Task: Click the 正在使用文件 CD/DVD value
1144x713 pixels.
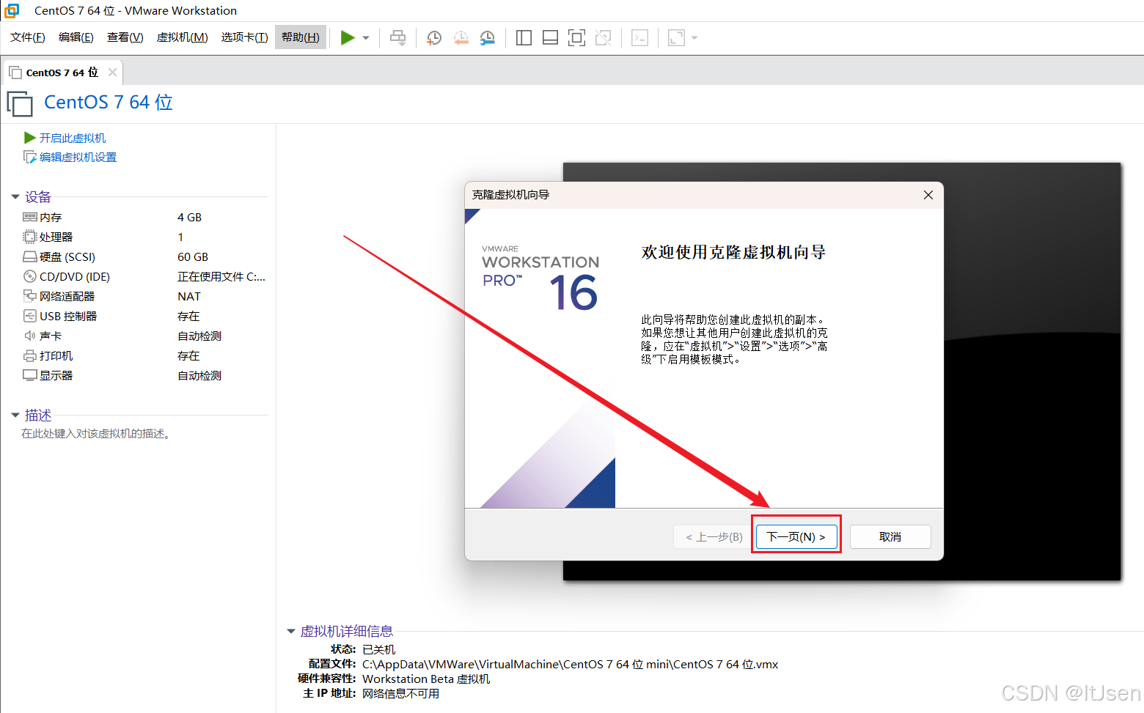Action: click(221, 276)
